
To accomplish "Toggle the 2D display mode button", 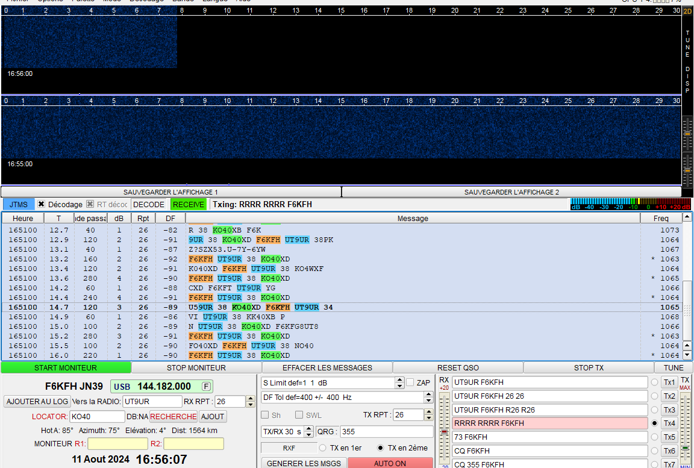I will 687,11.
